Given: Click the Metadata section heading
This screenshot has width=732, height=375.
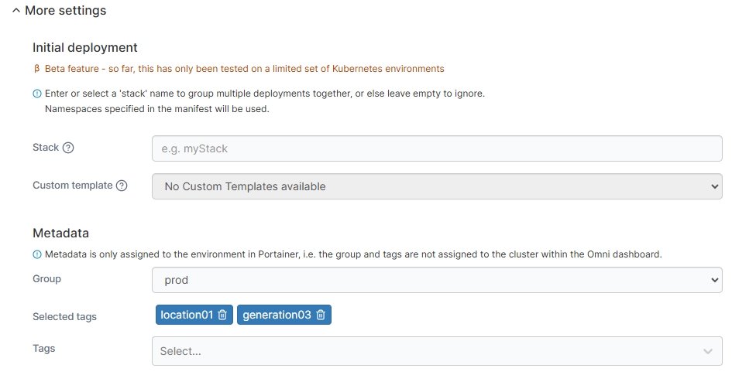Looking at the screenshot, I should [x=60, y=233].
